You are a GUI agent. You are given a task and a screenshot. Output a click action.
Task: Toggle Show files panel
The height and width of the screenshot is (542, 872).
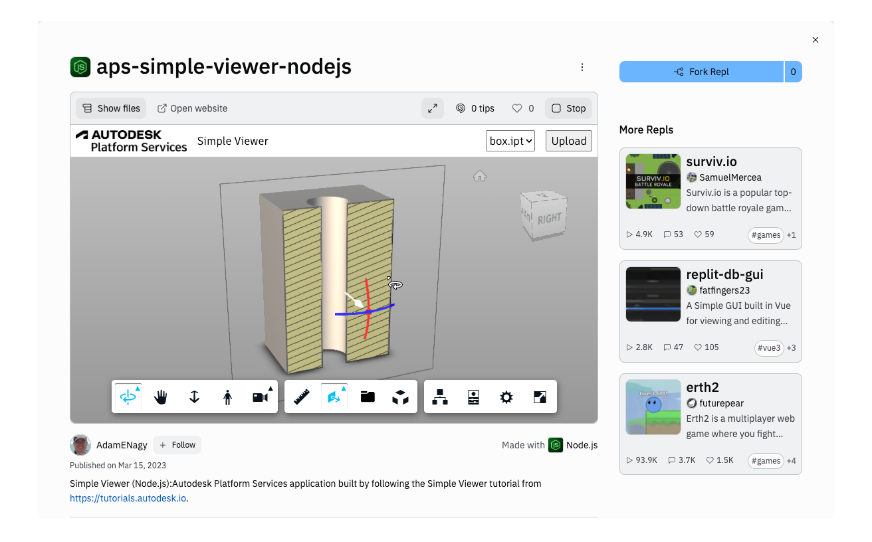(x=110, y=108)
